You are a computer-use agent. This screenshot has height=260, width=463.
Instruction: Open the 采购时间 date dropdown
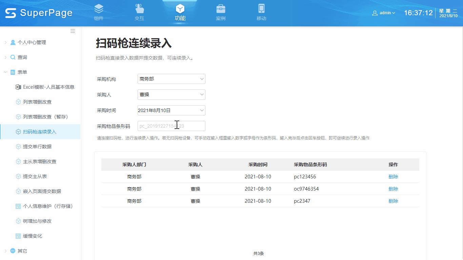click(171, 110)
